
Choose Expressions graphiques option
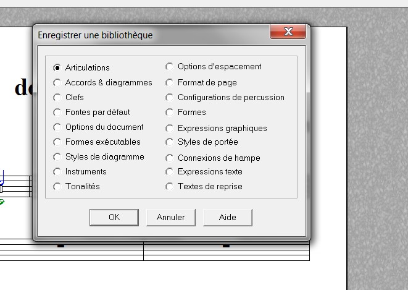(170, 128)
